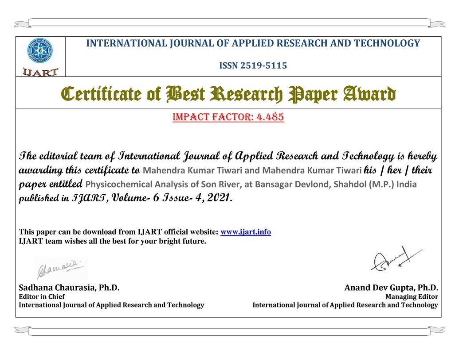
Task: Click the journal name under Managing Editor
Action: click(x=345, y=305)
